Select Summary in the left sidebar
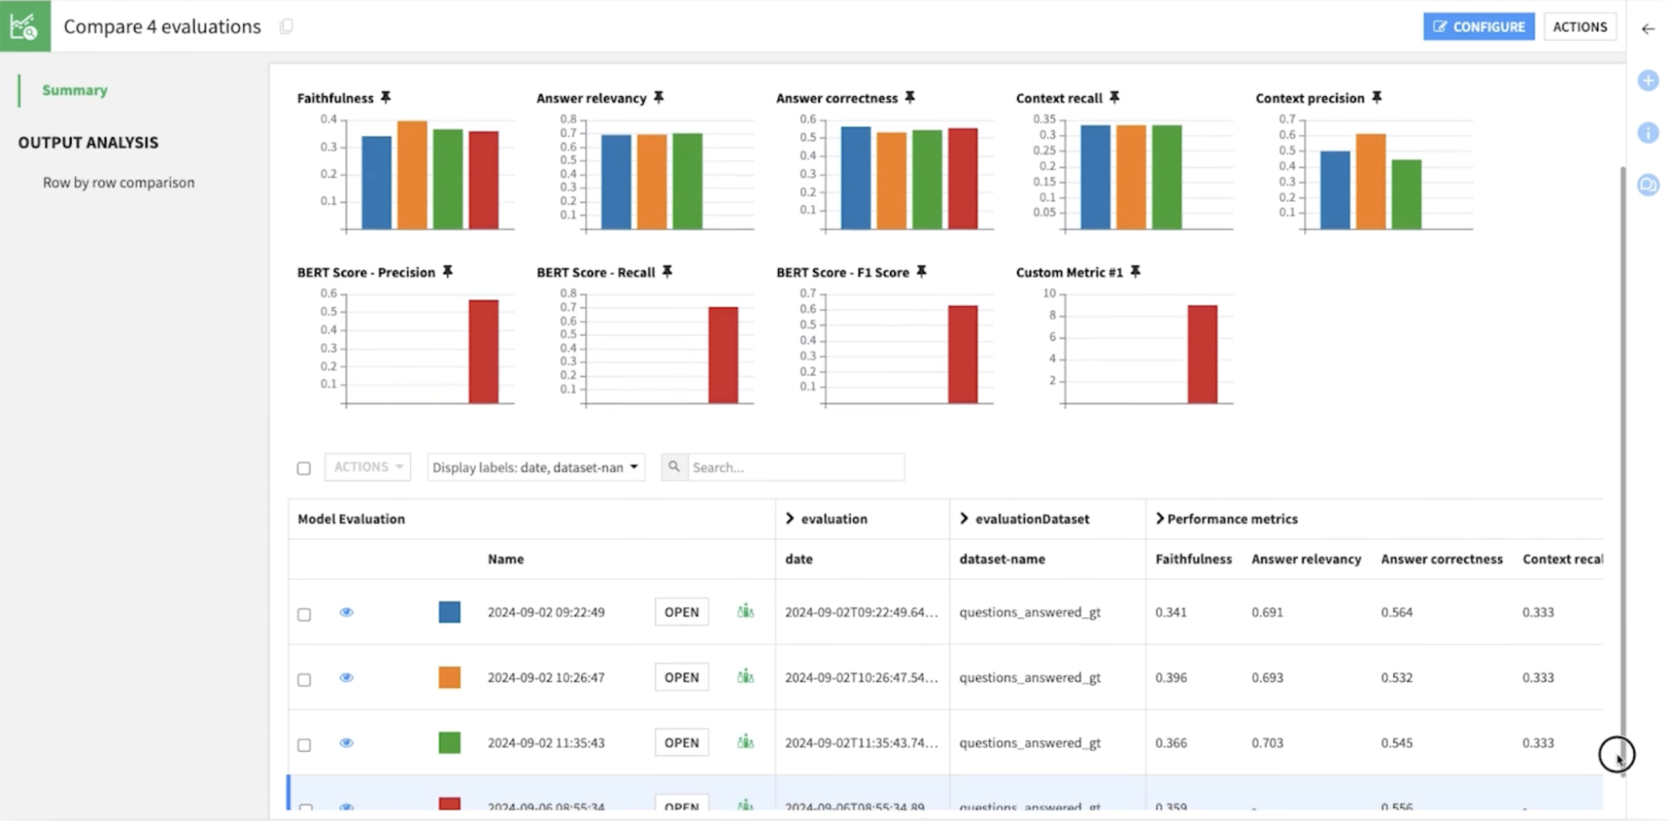1669x821 pixels. pyautogui.click(x=74, y=89)
